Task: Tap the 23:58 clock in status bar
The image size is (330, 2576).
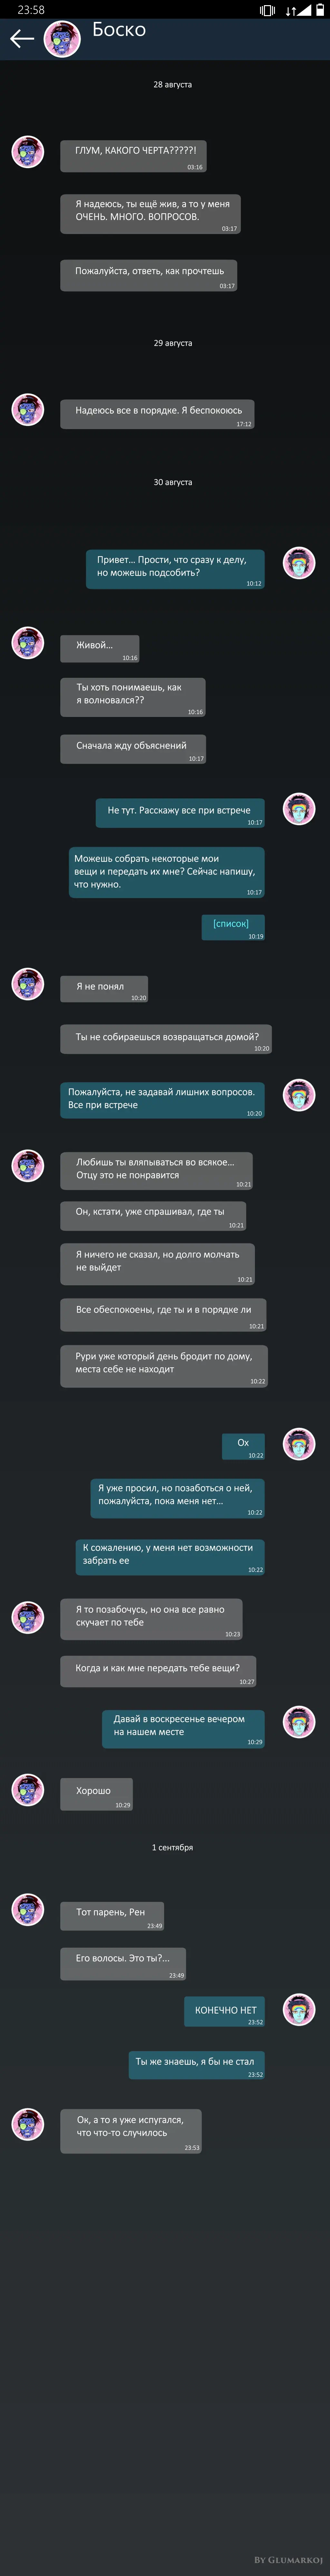Action: 31,10
